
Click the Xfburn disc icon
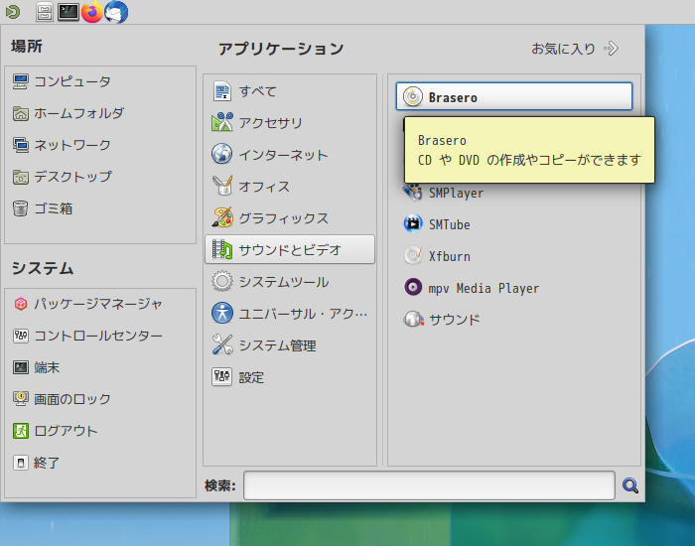coord(413,256)
